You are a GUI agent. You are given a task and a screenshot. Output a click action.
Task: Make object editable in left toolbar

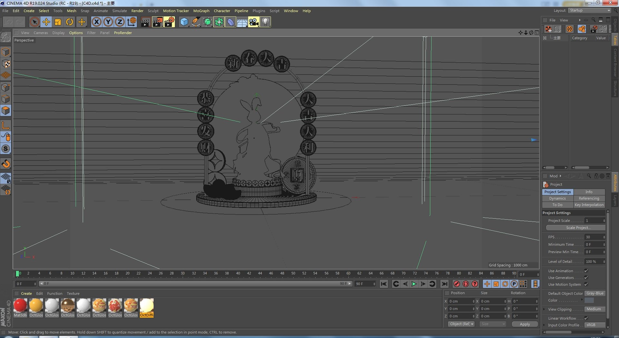pyautogui.click(x=6, y=37)
